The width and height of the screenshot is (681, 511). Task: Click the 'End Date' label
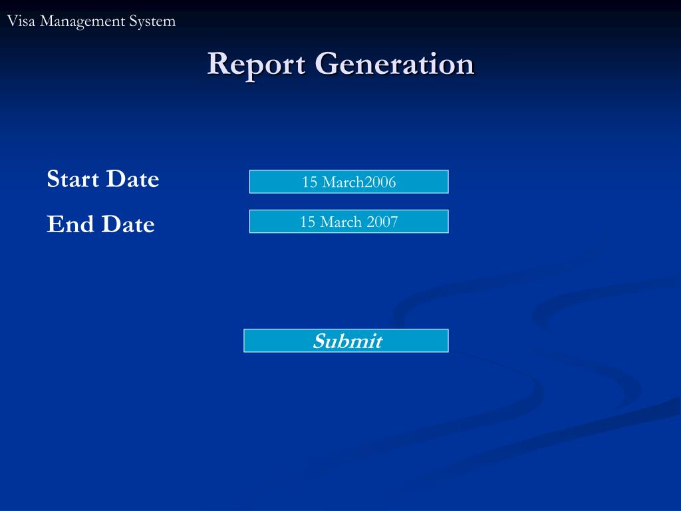tap(101, 224)
